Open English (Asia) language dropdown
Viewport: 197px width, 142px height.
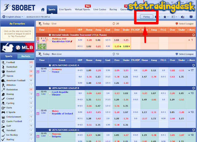click(13, 17)
